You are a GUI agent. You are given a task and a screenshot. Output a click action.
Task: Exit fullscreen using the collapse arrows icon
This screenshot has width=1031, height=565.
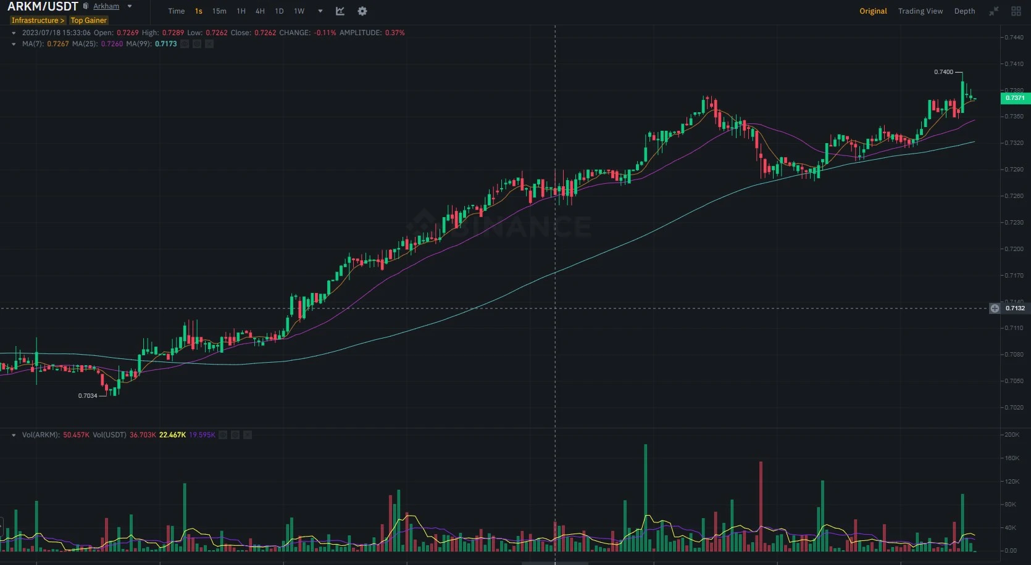click(994, 11)
